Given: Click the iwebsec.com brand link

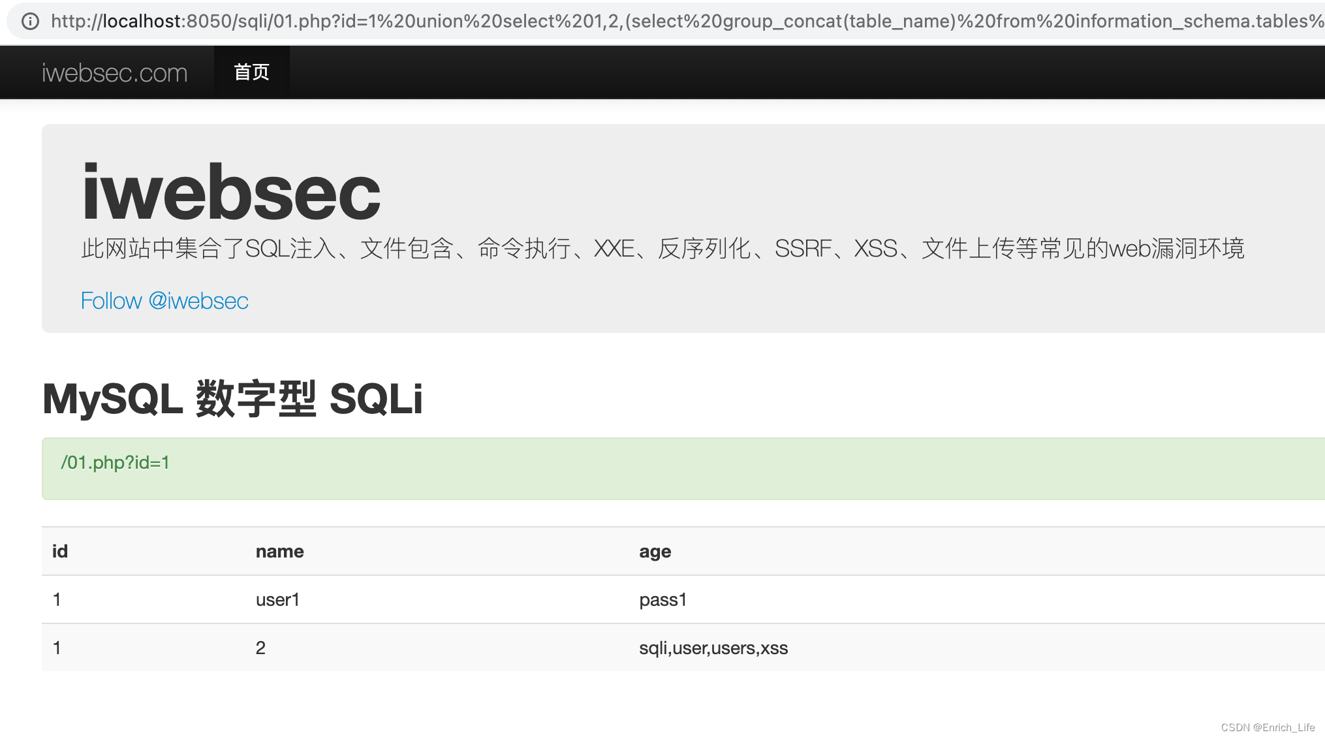Looking at the screenshot, I should (x=114, y=72).
